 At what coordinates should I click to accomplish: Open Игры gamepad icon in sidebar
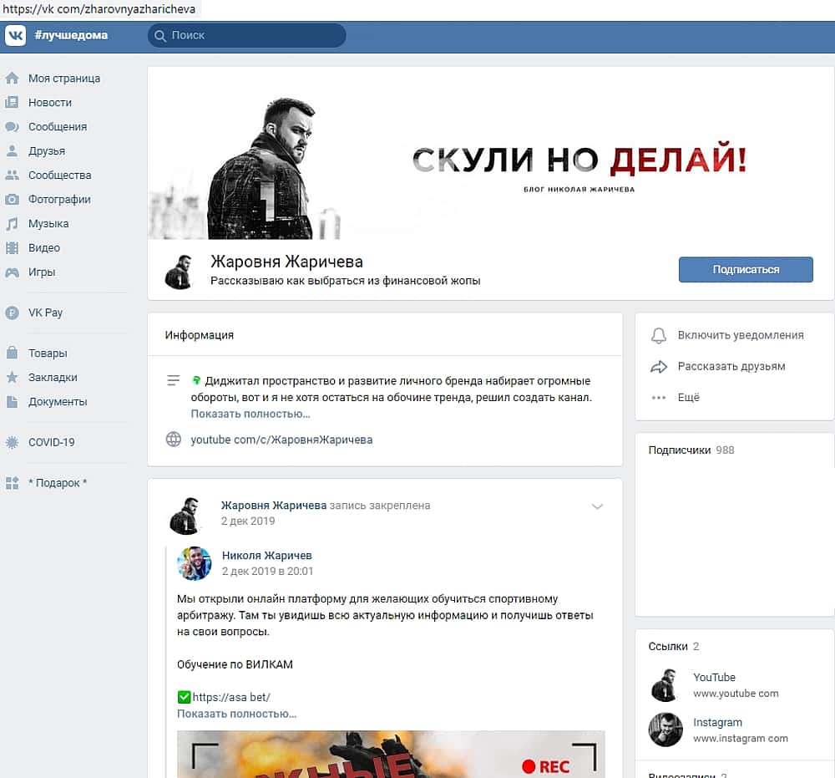12,272
